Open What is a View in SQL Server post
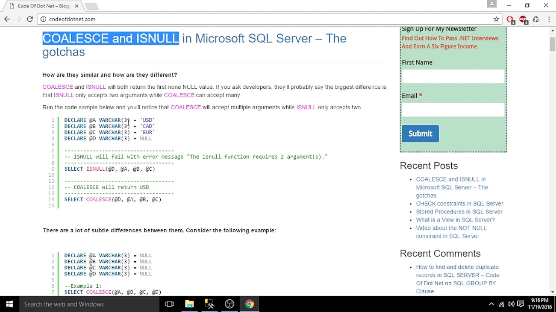This screenshot has height=312, width=556. 455,220
